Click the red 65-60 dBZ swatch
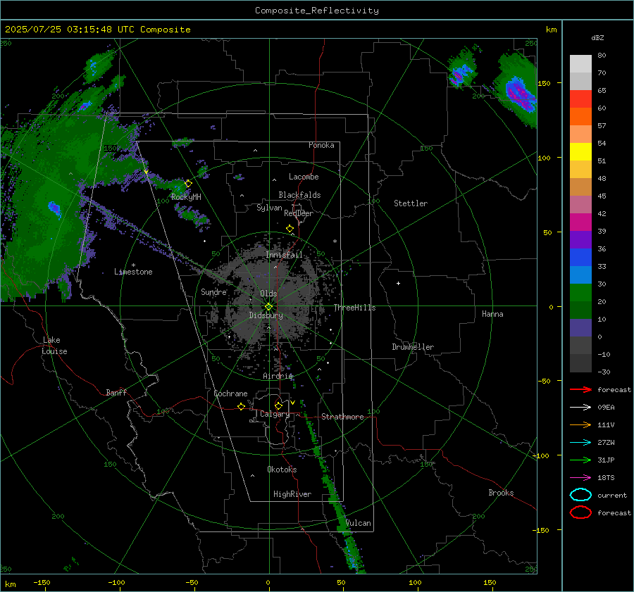 [x=580, y=99]
